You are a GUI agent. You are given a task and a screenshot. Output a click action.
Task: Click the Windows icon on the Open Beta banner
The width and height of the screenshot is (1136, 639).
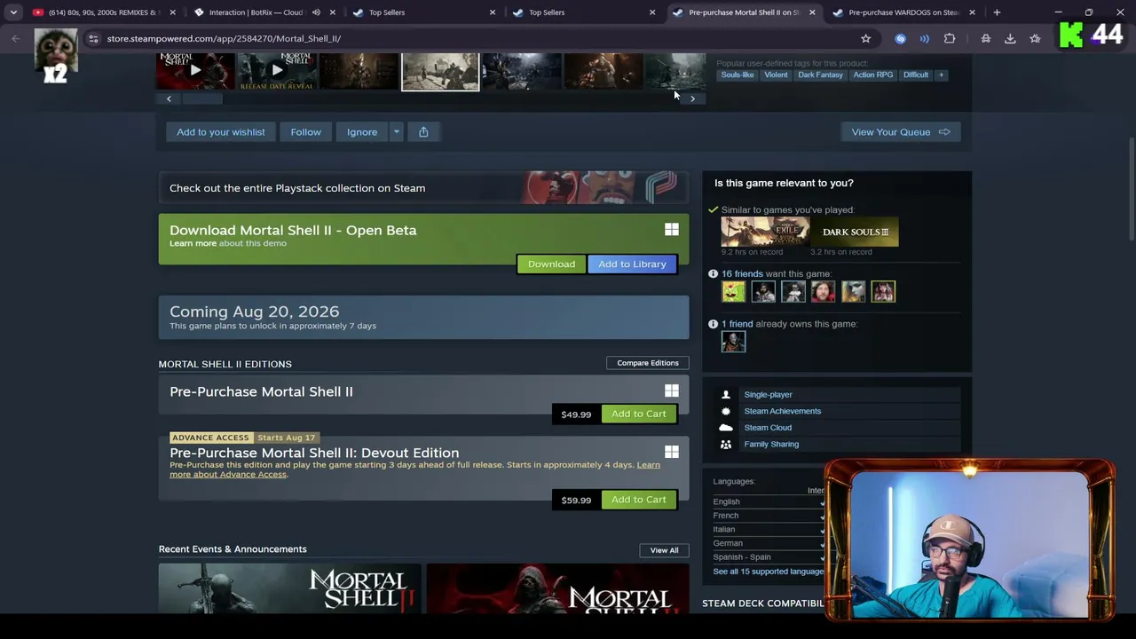tap(672, 230)
